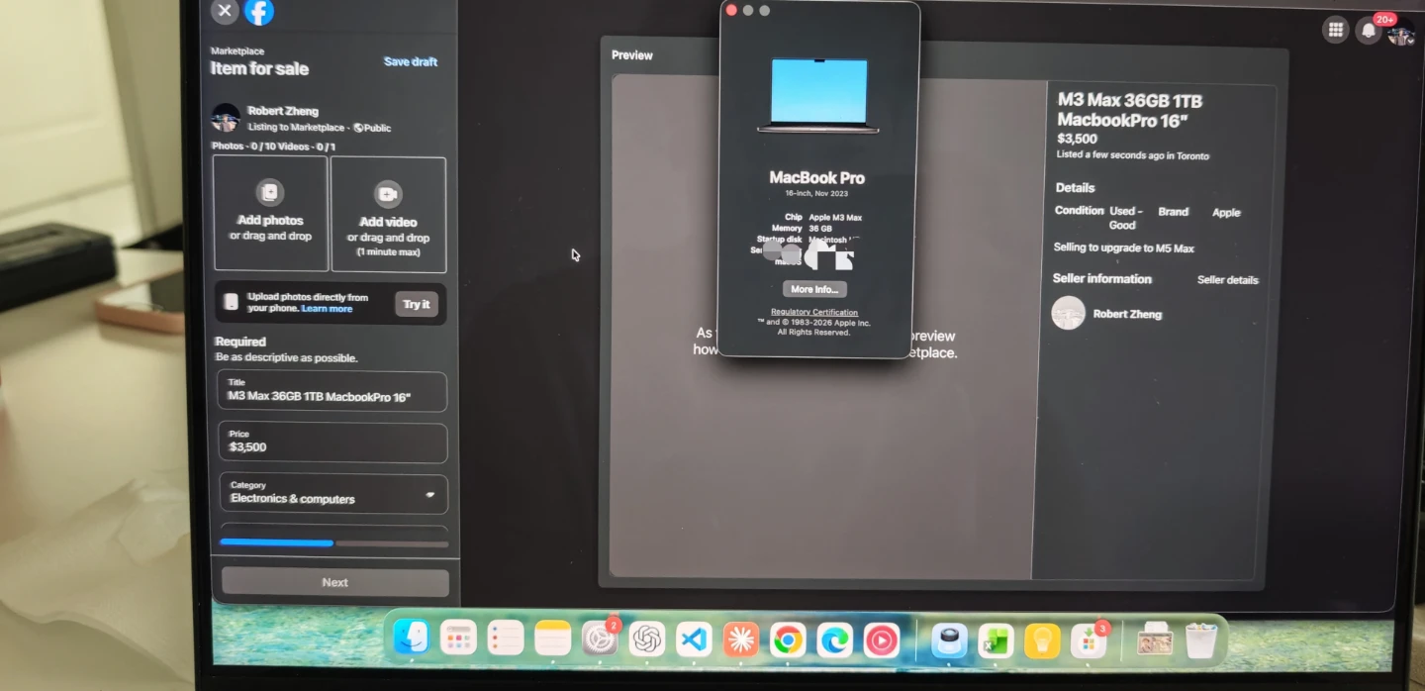Click "Listed a few seconds ago in Toronto"
The image size is (1425, 691).
tap(1133, 155)
